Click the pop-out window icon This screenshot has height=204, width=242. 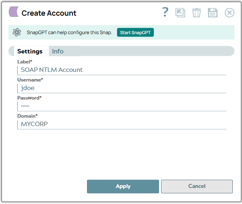click(180, 13)
